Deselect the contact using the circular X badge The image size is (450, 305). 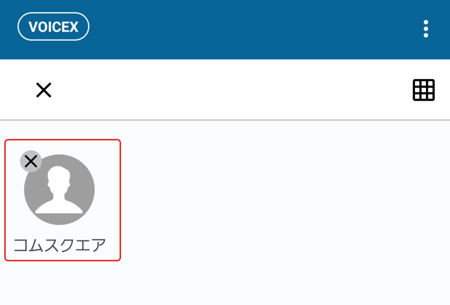pos(31,161)
